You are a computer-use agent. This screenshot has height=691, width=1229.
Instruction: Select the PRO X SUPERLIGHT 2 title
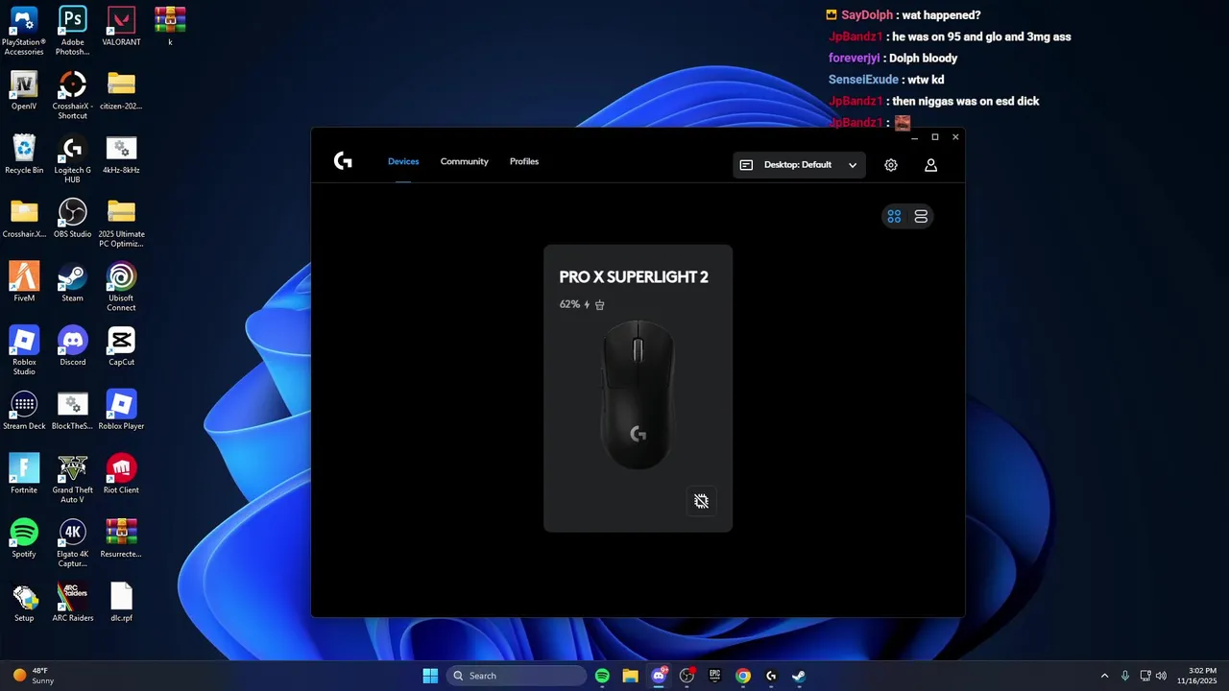pos(634,277)
